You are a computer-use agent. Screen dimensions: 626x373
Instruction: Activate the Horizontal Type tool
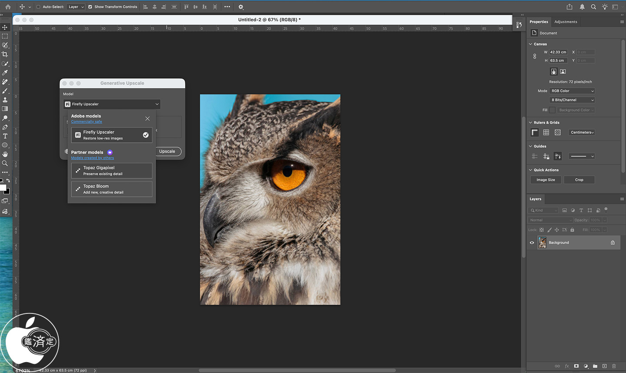pos(5,136)
